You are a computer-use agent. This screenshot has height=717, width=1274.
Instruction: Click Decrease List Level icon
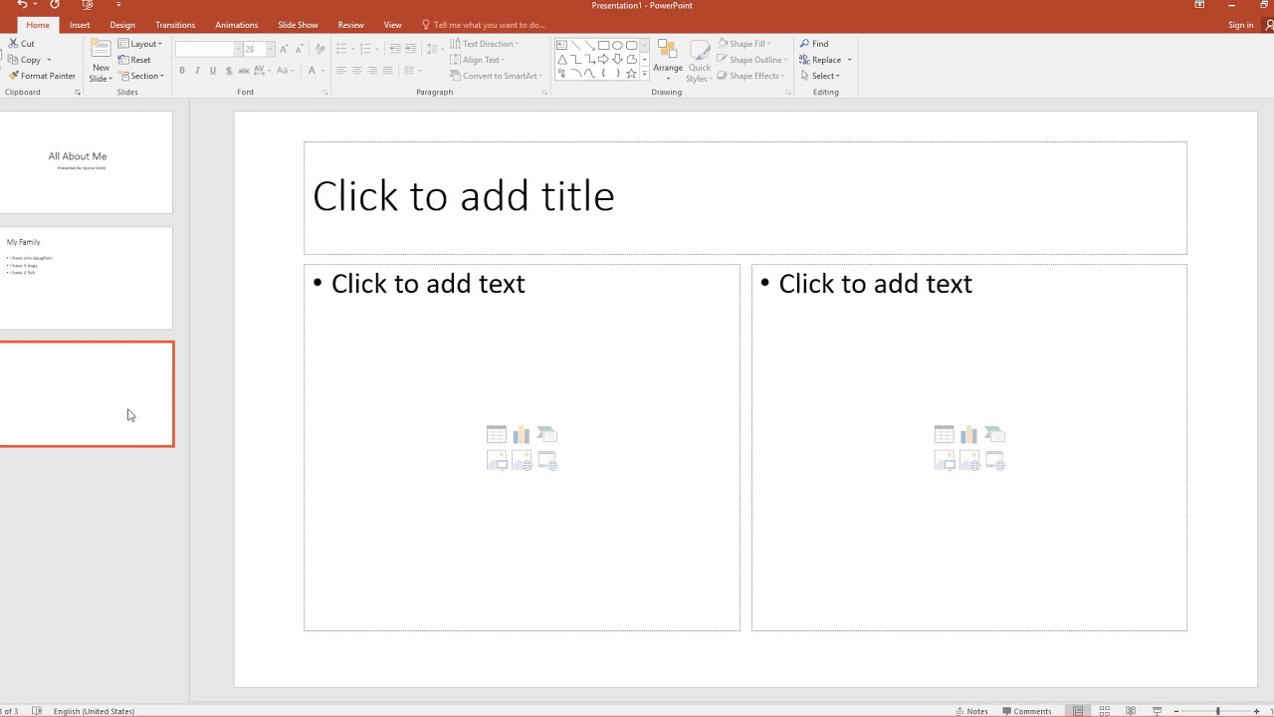click(x=395, y=49)
